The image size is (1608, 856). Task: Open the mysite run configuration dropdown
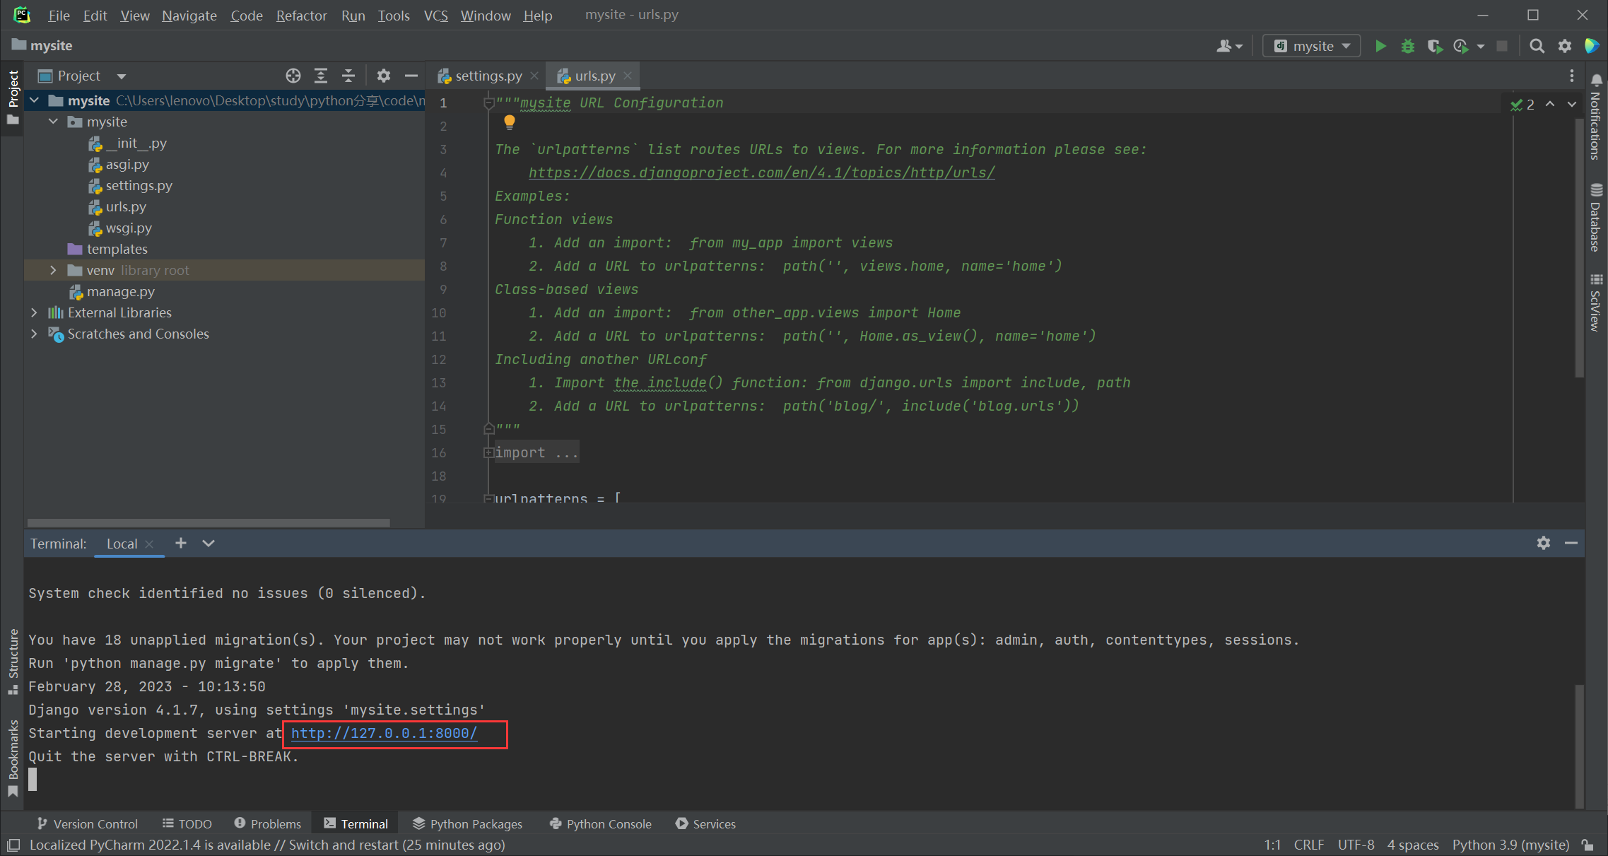pyautogui.click(x=1312, y=46)
